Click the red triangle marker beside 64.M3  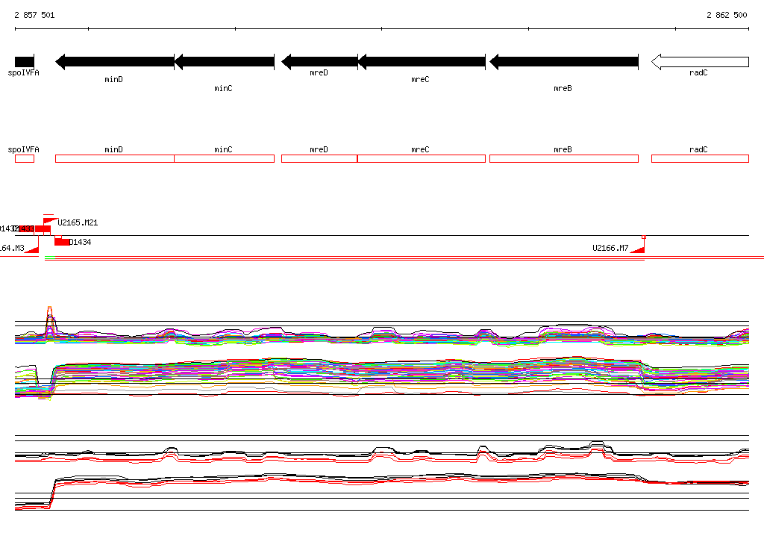(x=32, y=249)
